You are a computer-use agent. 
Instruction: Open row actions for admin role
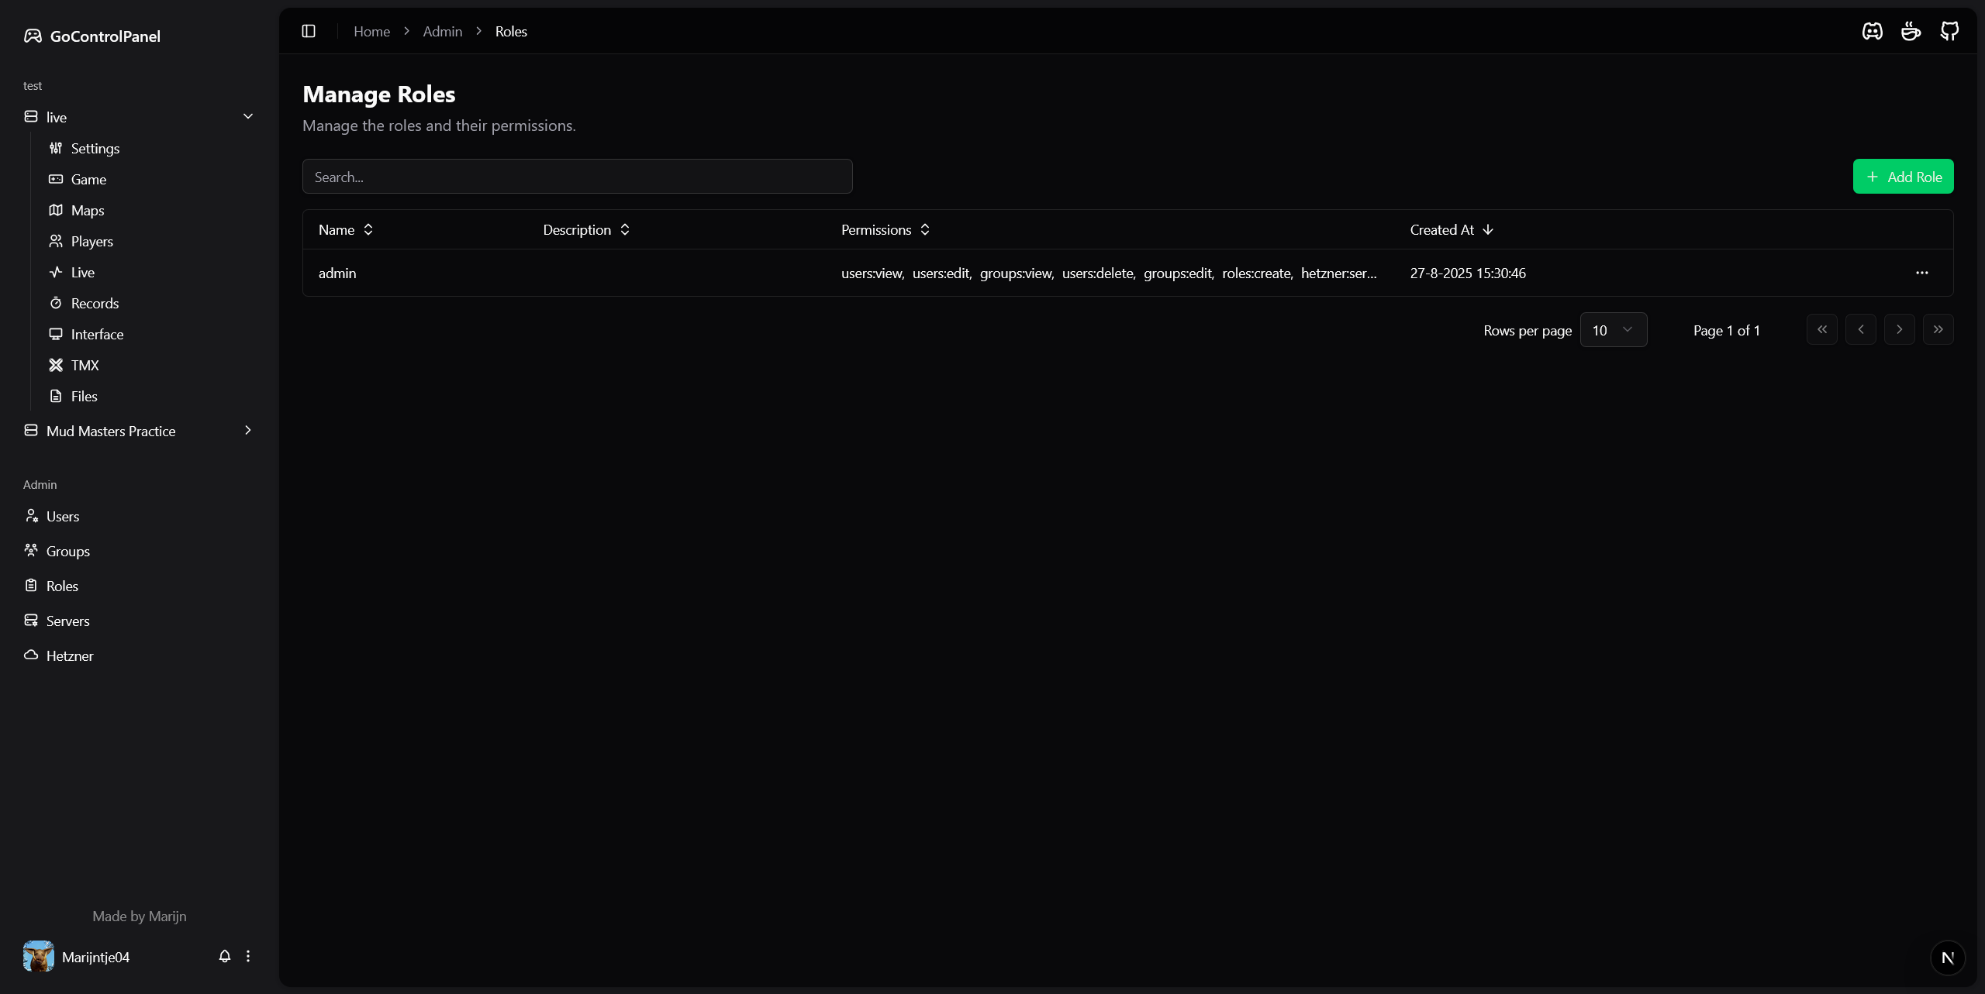1921,273
